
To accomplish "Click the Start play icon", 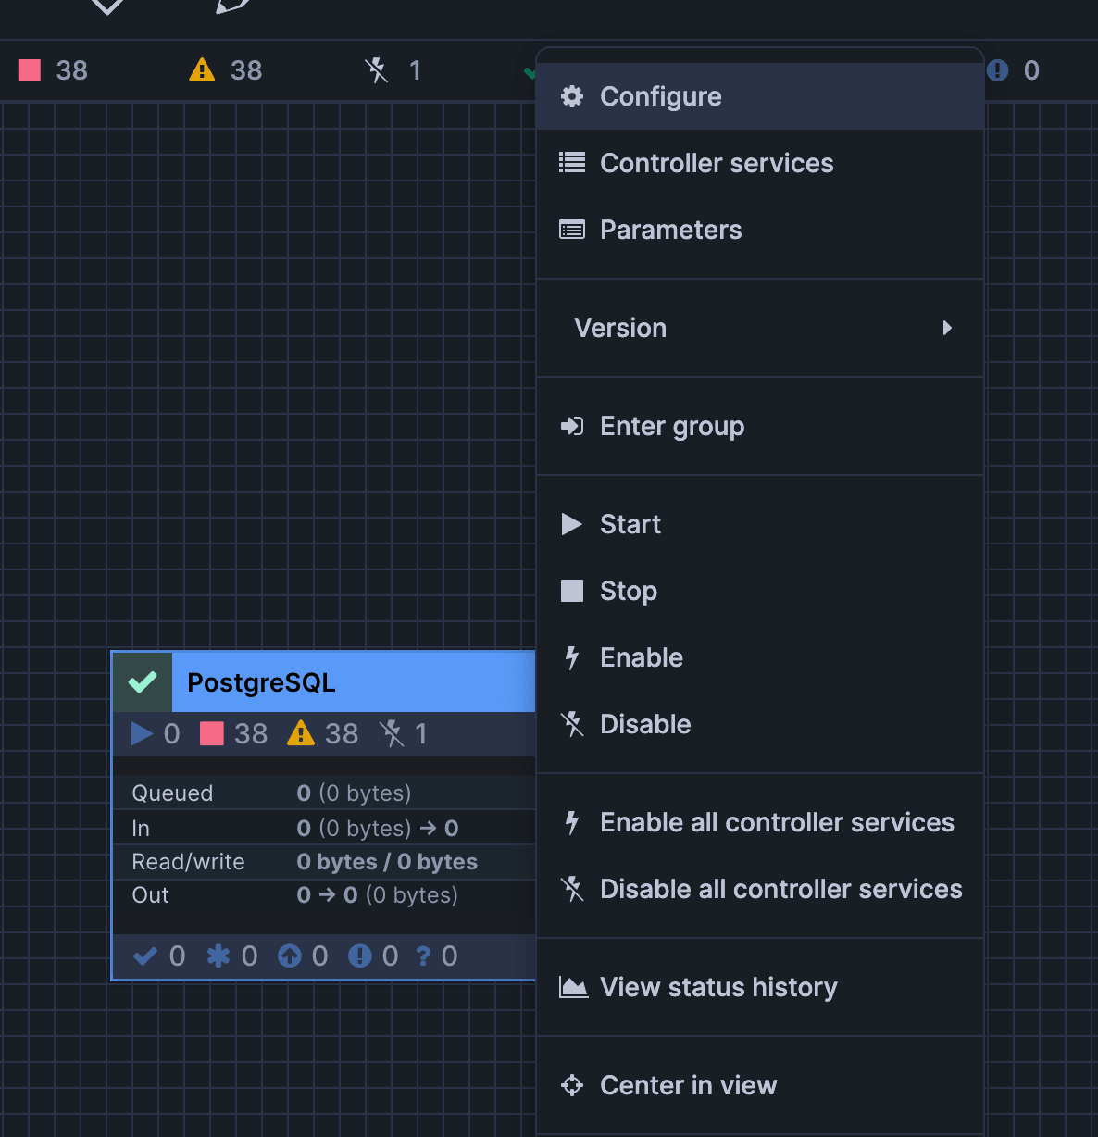I will [x=572, y=524].
